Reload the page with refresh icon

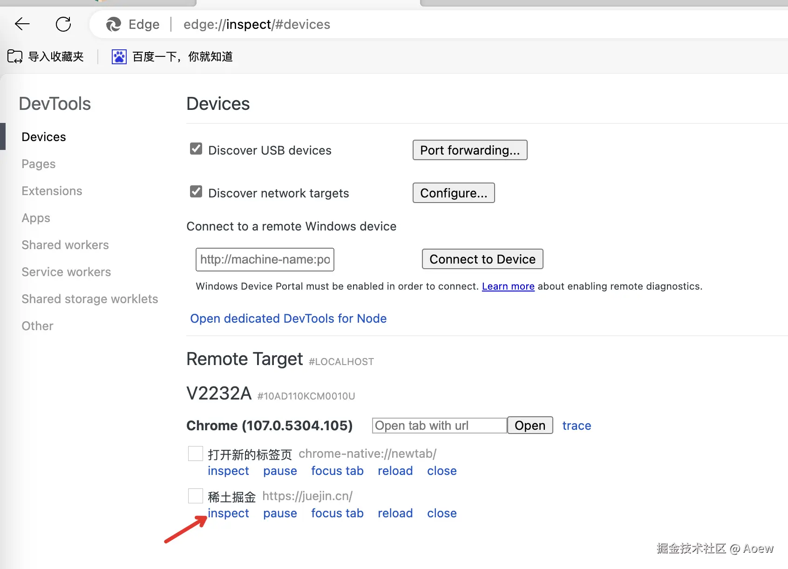63,24
